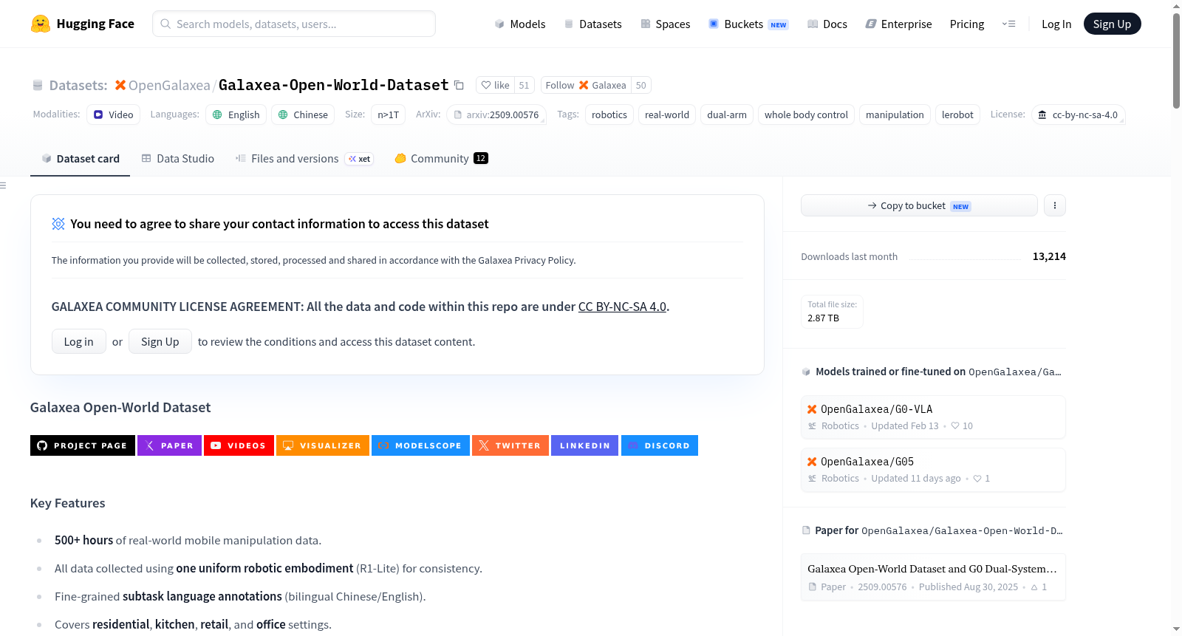Viewport: 1182px width, 636px height.
Task: Select the n>1T size tag
Action: point(389,114)
